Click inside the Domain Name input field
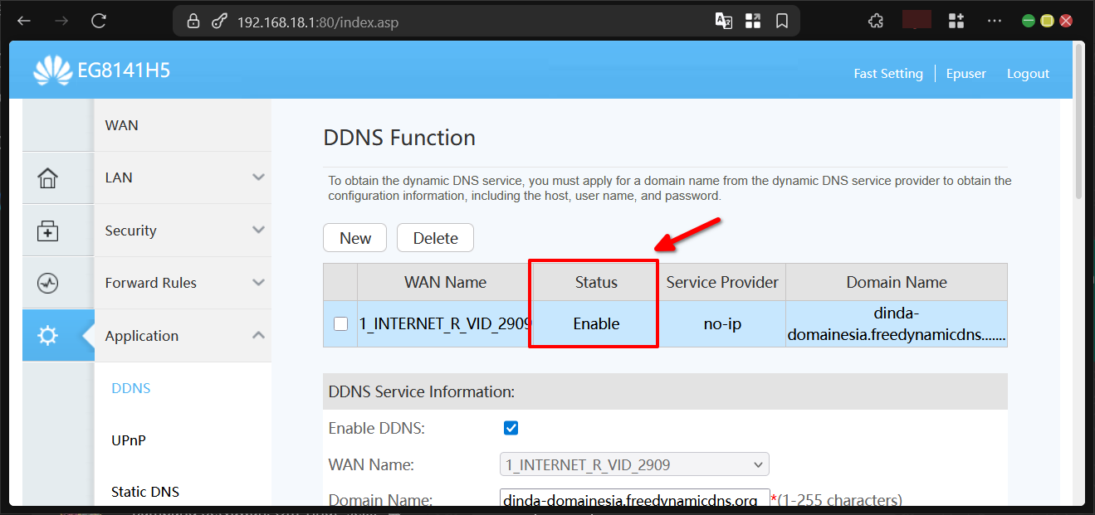The image size is (1095, 515). click(633, 499)
